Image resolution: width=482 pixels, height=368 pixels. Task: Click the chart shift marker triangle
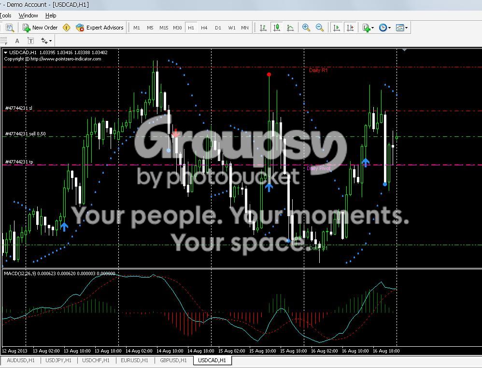405,49
